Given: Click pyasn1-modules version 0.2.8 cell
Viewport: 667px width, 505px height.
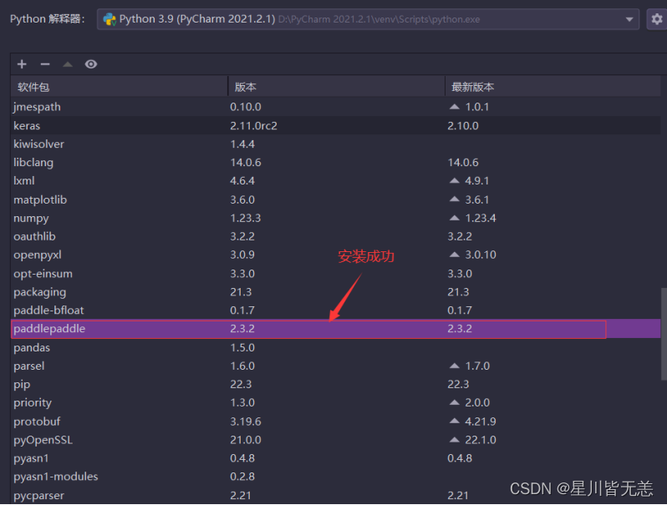Looking at the screenshot, I should (x=242, y=477).
